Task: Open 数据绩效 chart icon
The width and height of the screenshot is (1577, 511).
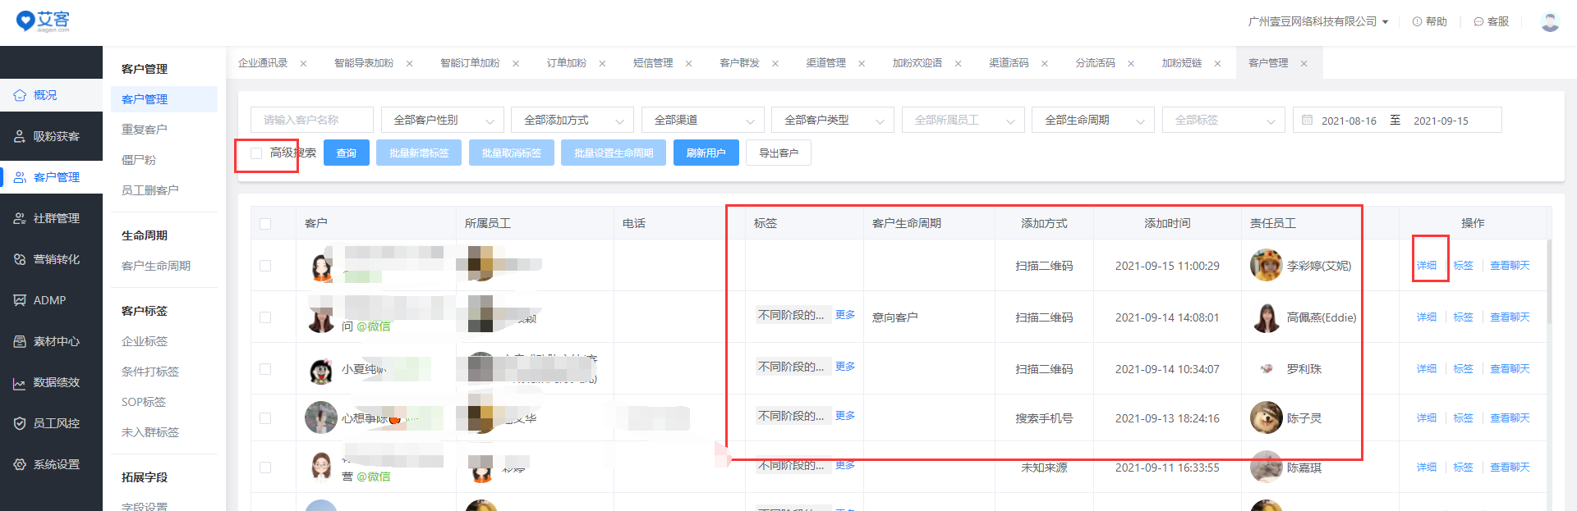Action: click(20, 382)
